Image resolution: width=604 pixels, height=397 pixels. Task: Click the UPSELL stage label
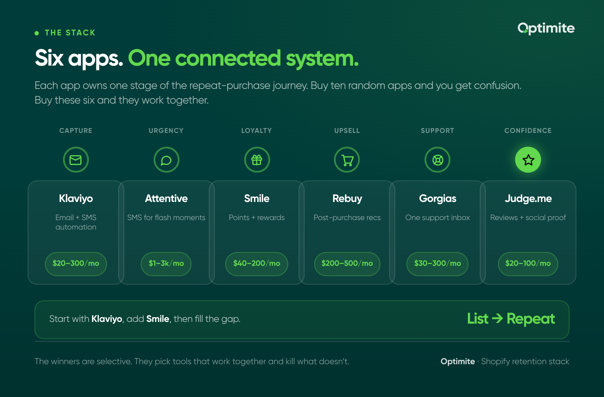point(347,131)
